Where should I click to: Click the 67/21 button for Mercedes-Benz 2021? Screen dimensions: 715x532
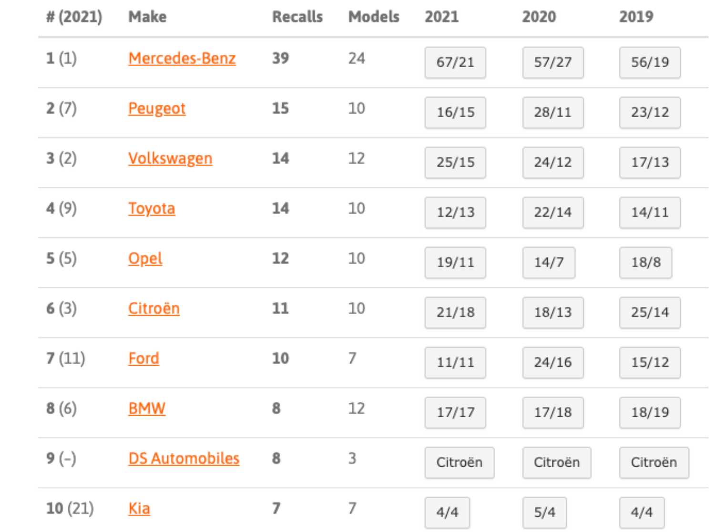click(455, 62)
